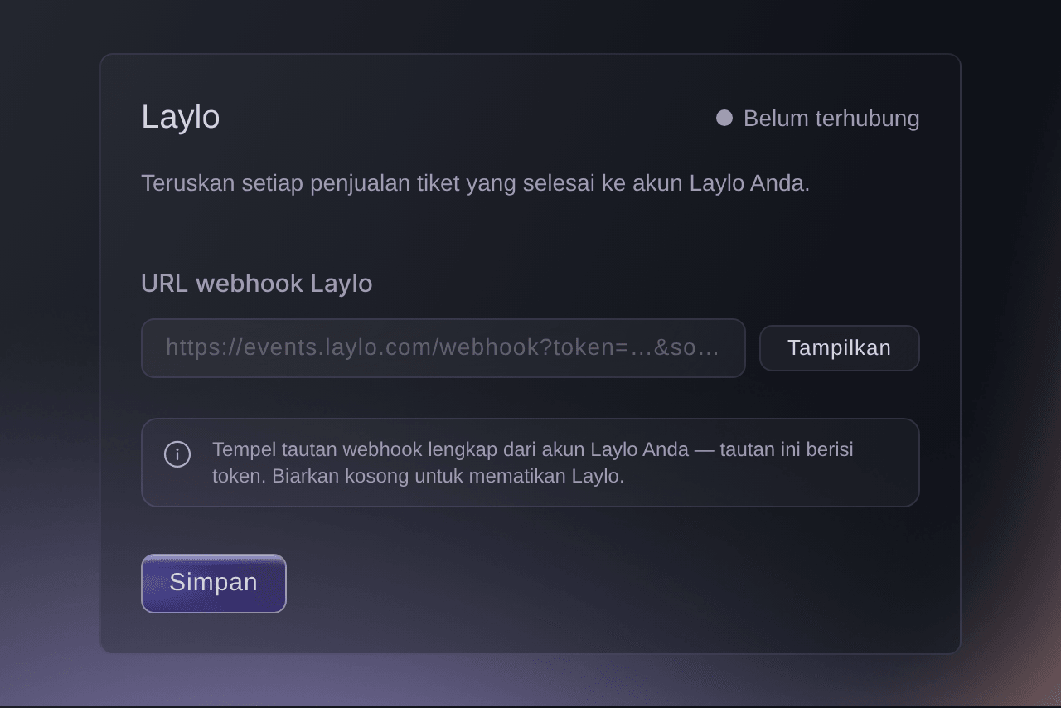Click the hint line "Biarkan kosong untuk mematikan Laylo"
The height and width of the screenshot is (708, 1061).
[x=448, y=476]
